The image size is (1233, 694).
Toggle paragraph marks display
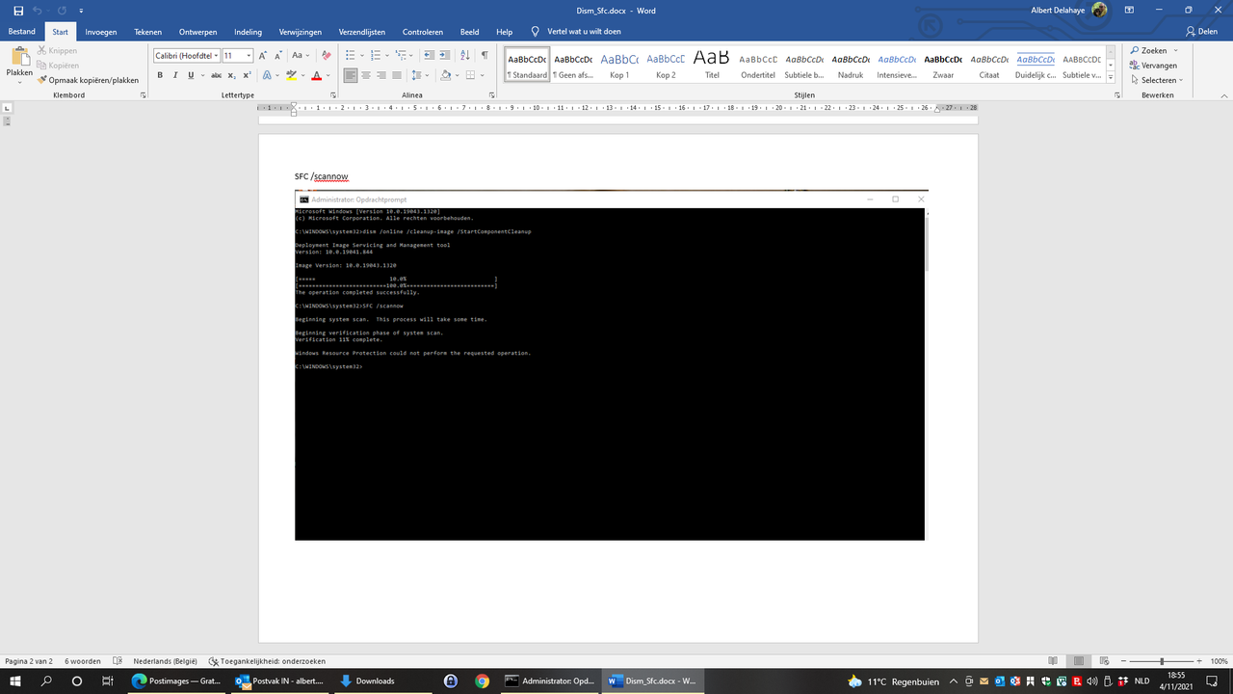(484, 56)
